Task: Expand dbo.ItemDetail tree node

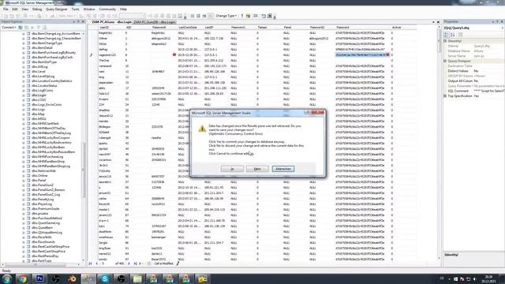Action: click(x=24, y=48)
